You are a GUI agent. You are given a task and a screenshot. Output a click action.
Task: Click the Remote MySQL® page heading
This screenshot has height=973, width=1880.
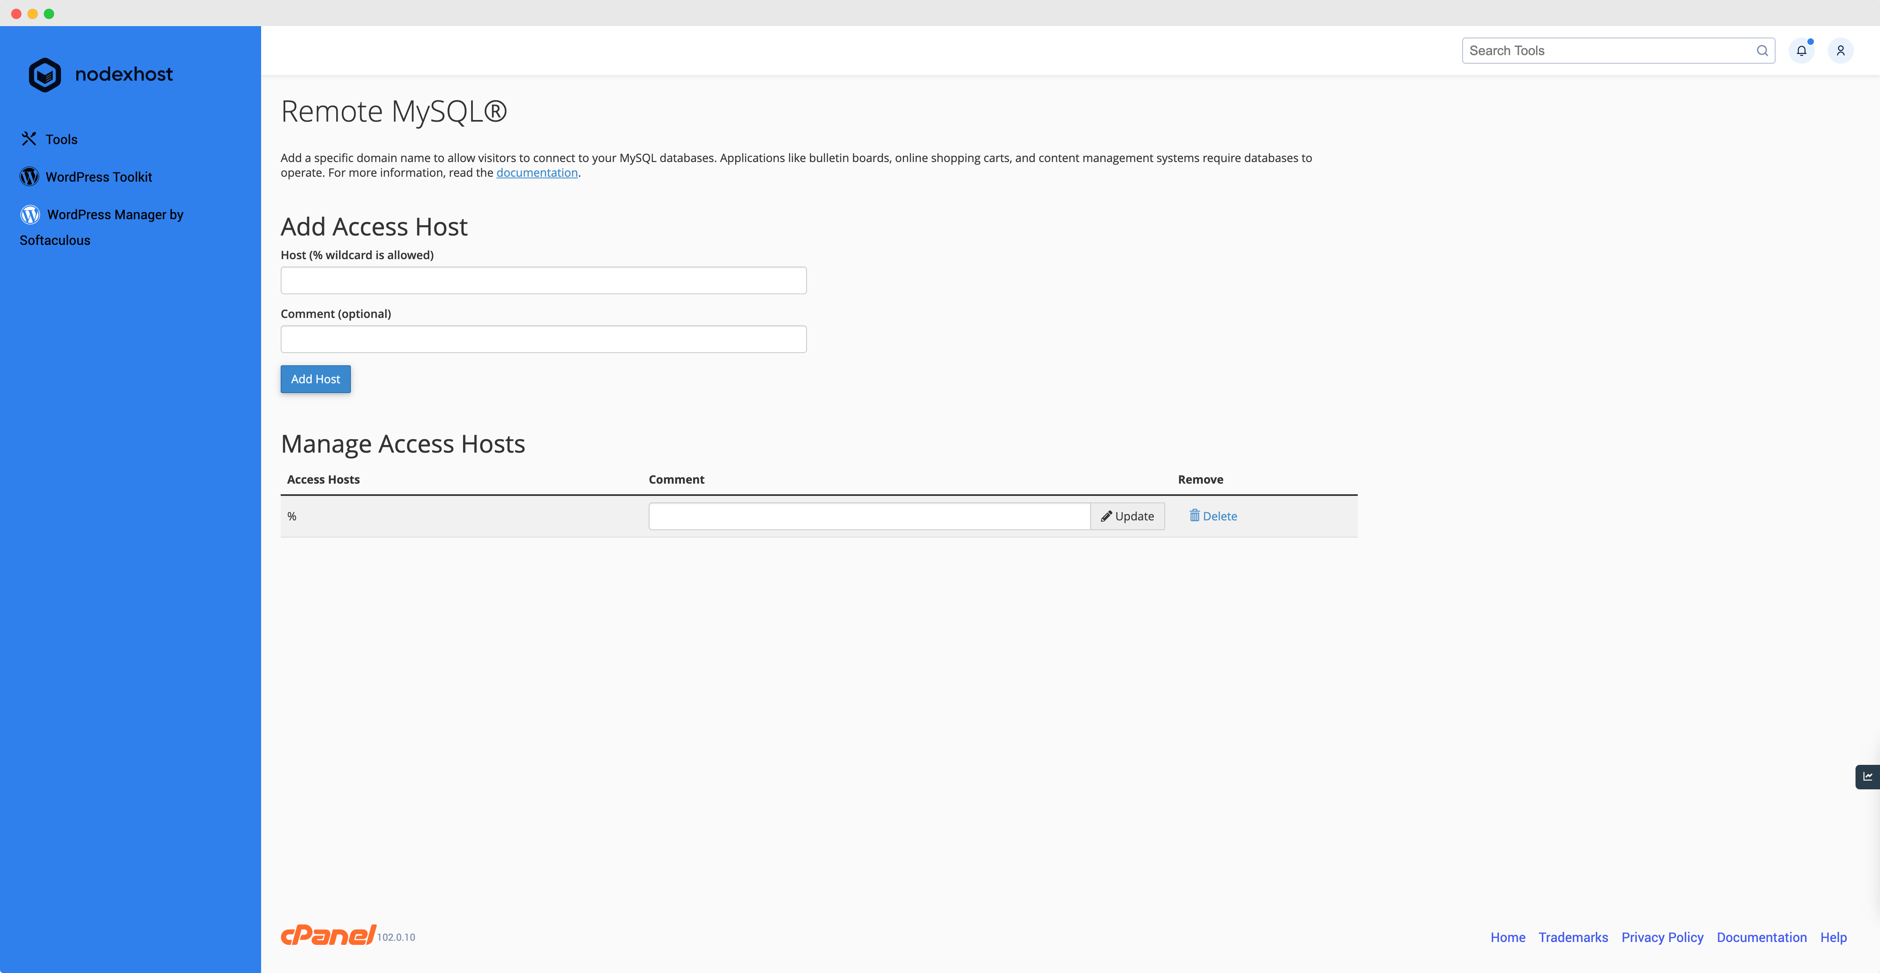(394, 112)
